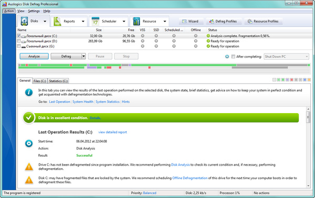315x198 pixels.
Task: Click the Disk Analysis link
Action: [181, 164]
